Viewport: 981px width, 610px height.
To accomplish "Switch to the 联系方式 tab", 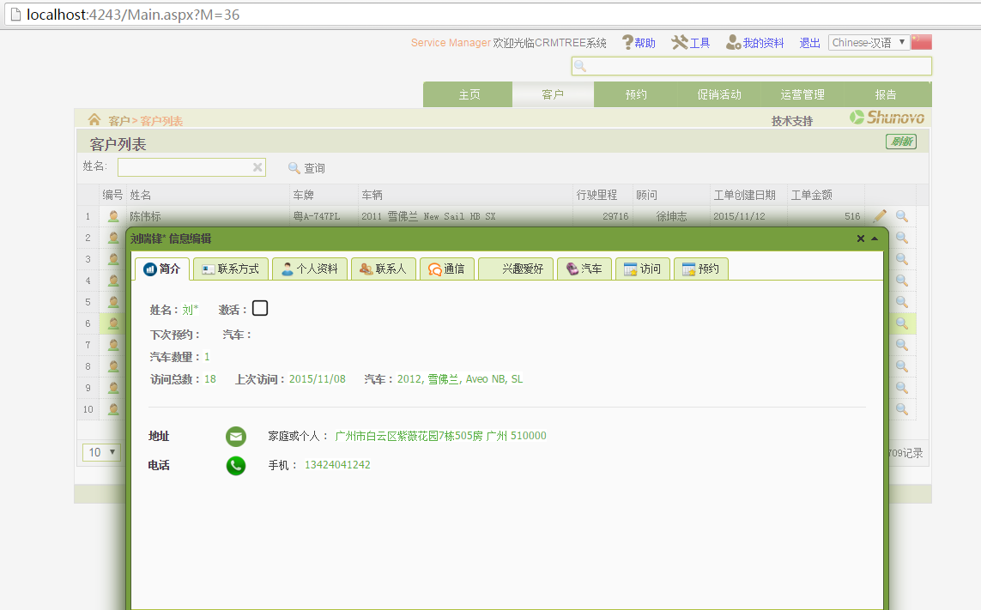I will click(x=231, y=269).
